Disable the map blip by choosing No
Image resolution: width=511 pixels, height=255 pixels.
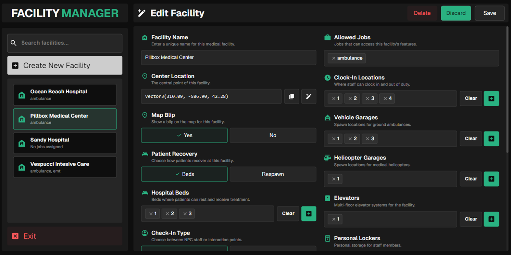(x=273, y=135)
